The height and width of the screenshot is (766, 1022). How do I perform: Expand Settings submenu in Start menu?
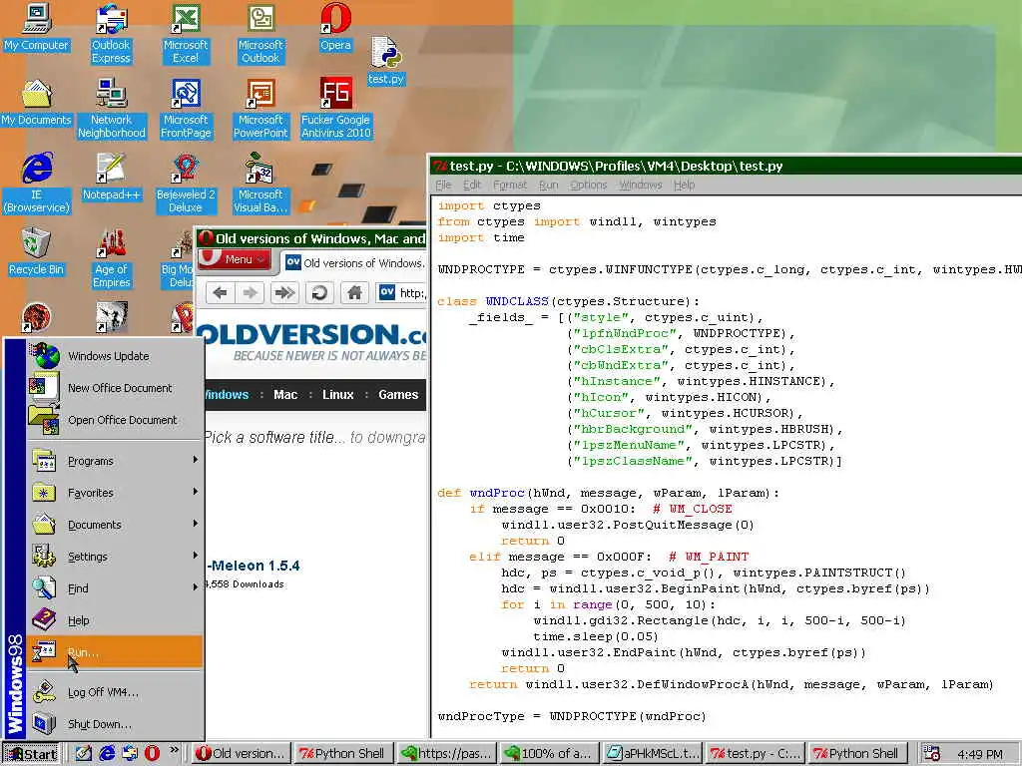click(x=115, y=557)
